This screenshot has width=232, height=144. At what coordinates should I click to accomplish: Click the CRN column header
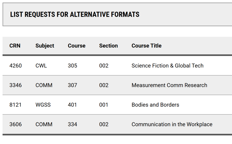click(x=15, y=46)
